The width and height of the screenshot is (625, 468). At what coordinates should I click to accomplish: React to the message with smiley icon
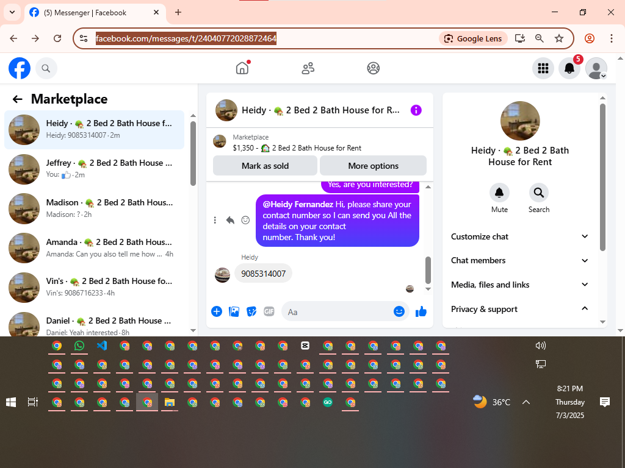pos(245,220)
